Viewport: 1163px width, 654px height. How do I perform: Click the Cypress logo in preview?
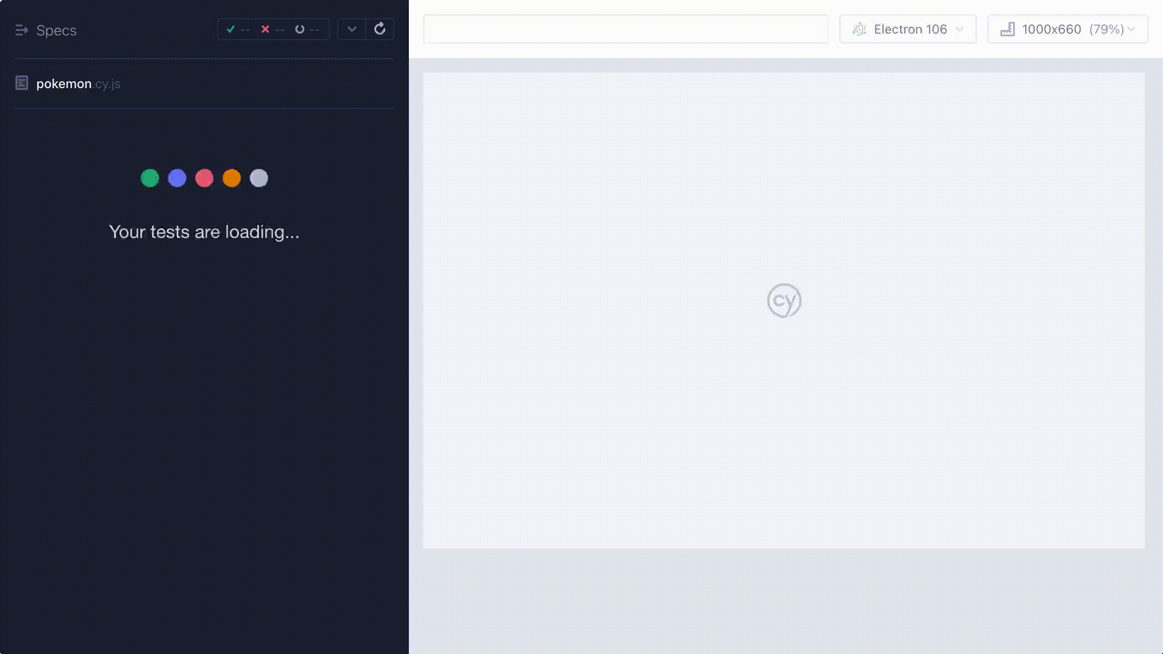(784, 301)
